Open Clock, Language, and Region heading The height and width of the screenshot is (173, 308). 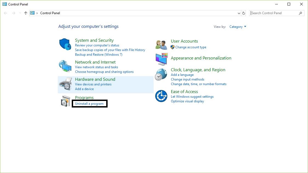click(198, 70)
